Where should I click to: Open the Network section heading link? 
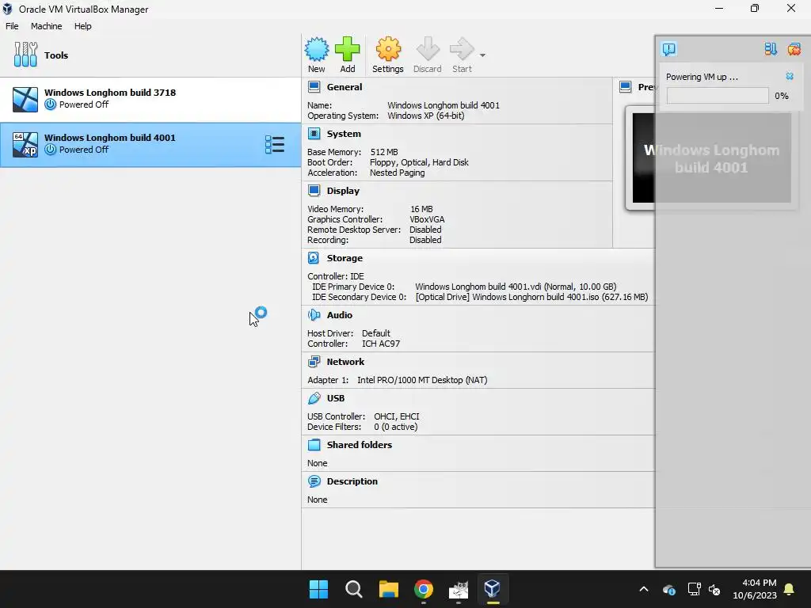(345, 362)
